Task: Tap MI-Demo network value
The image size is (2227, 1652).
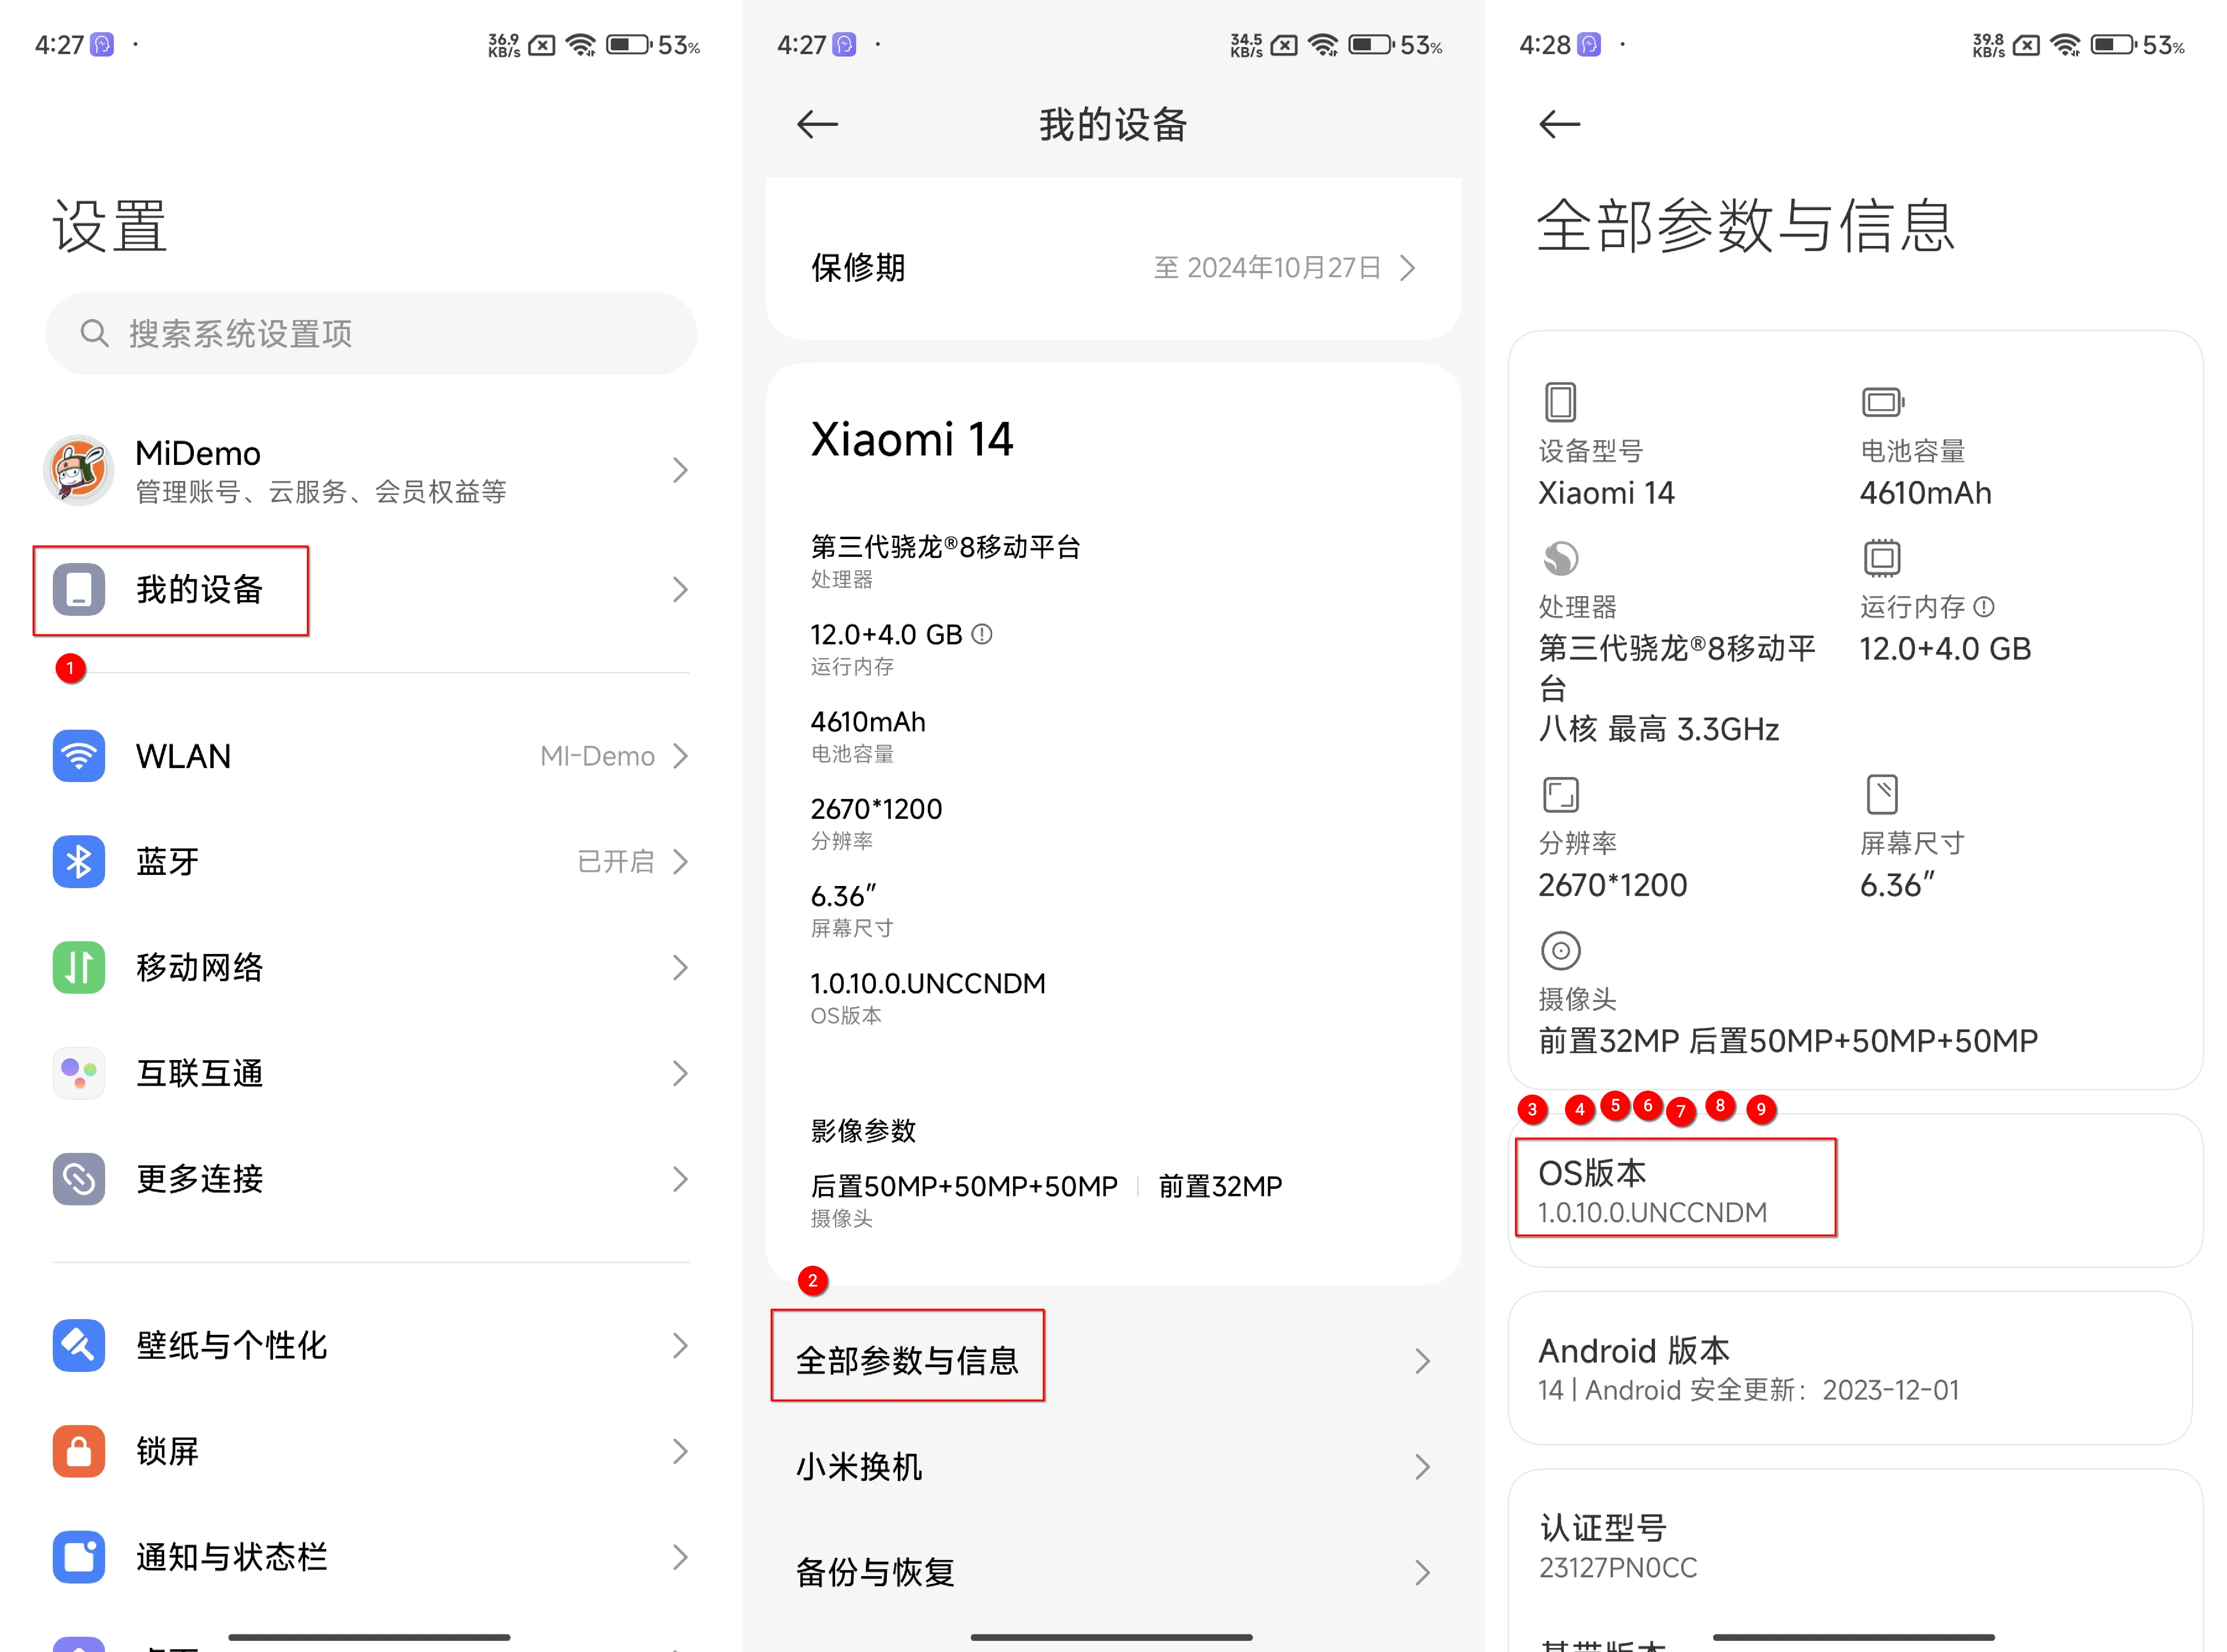Action: (598, 756)
